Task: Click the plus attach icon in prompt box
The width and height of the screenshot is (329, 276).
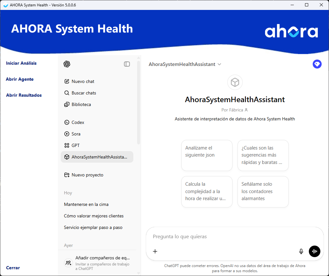Action: point(155,251)
